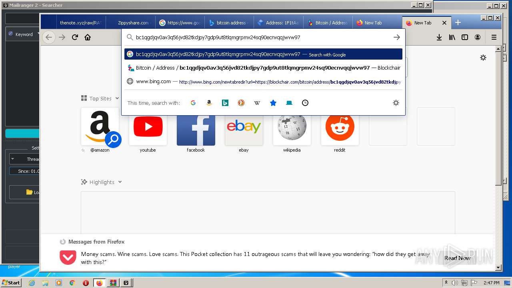The height and width of the screenshot is (288, 512).
Task: Click the 2:47 PM clock
Action: click(x=491, y=283)
